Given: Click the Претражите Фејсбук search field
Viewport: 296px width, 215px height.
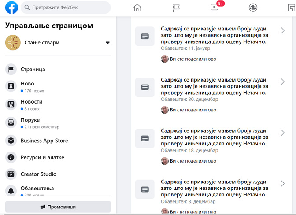Looking at the screenshot, I should pyautogui.click(x=66, y=7).
